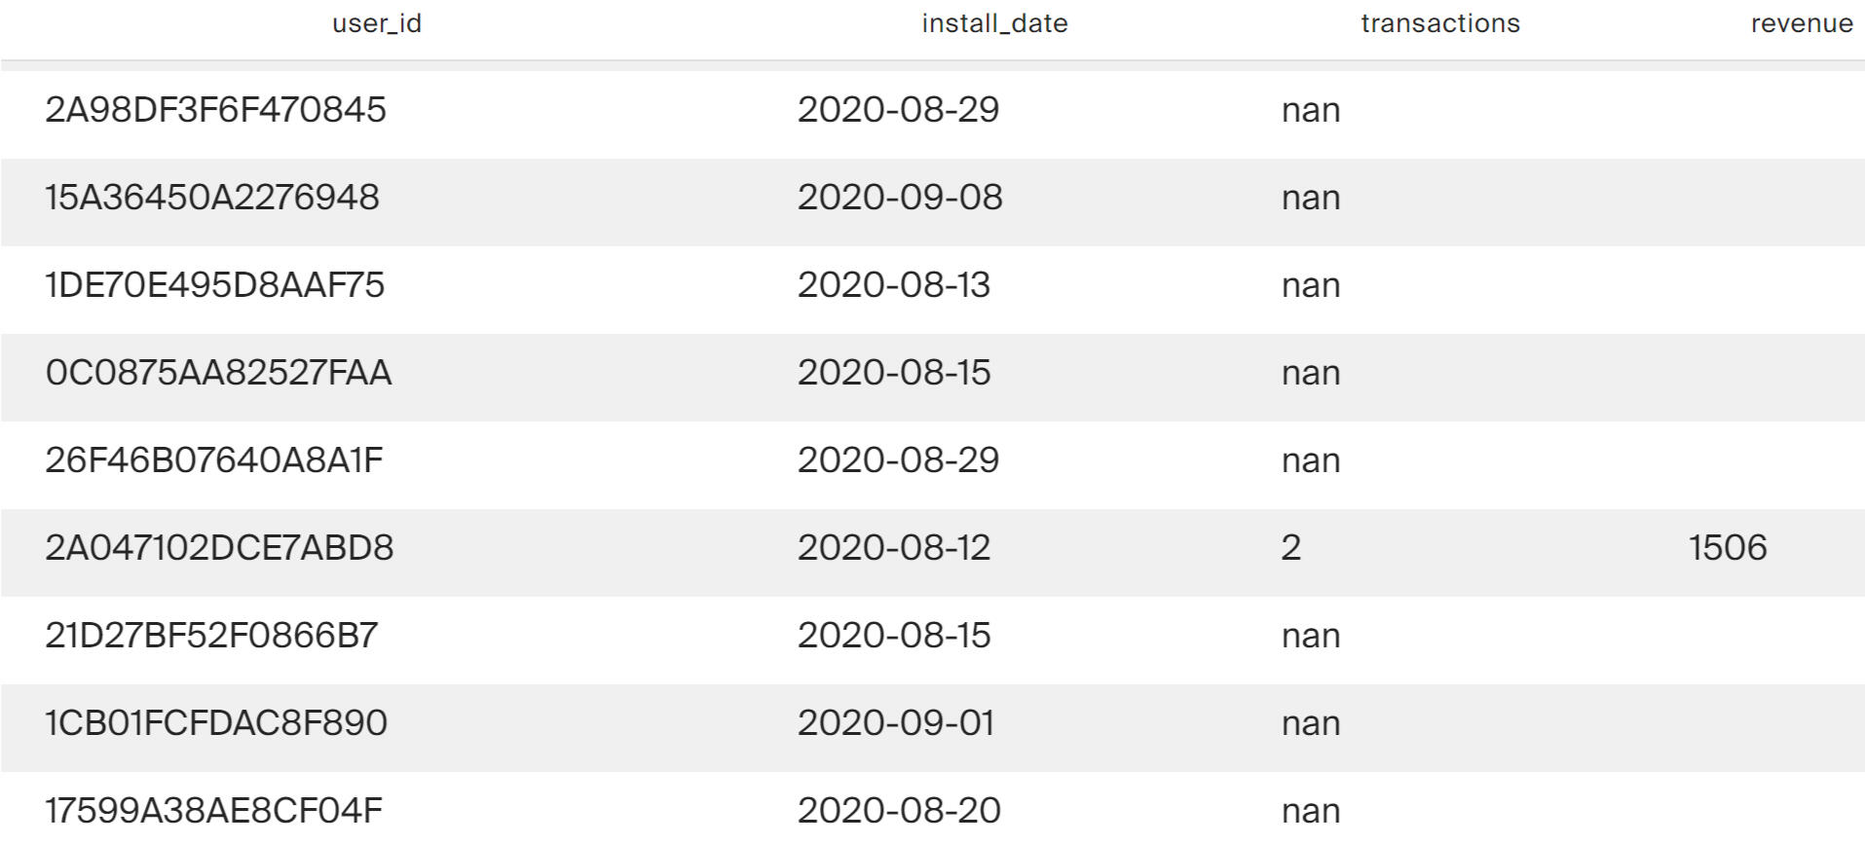This screenshot has width=1865, height=844.
Task: Sort by the install_date column header
Action: (994, 23)
